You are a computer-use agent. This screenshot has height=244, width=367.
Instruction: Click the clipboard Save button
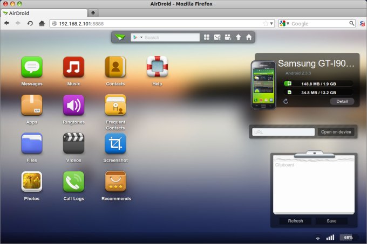click(331, 221)
